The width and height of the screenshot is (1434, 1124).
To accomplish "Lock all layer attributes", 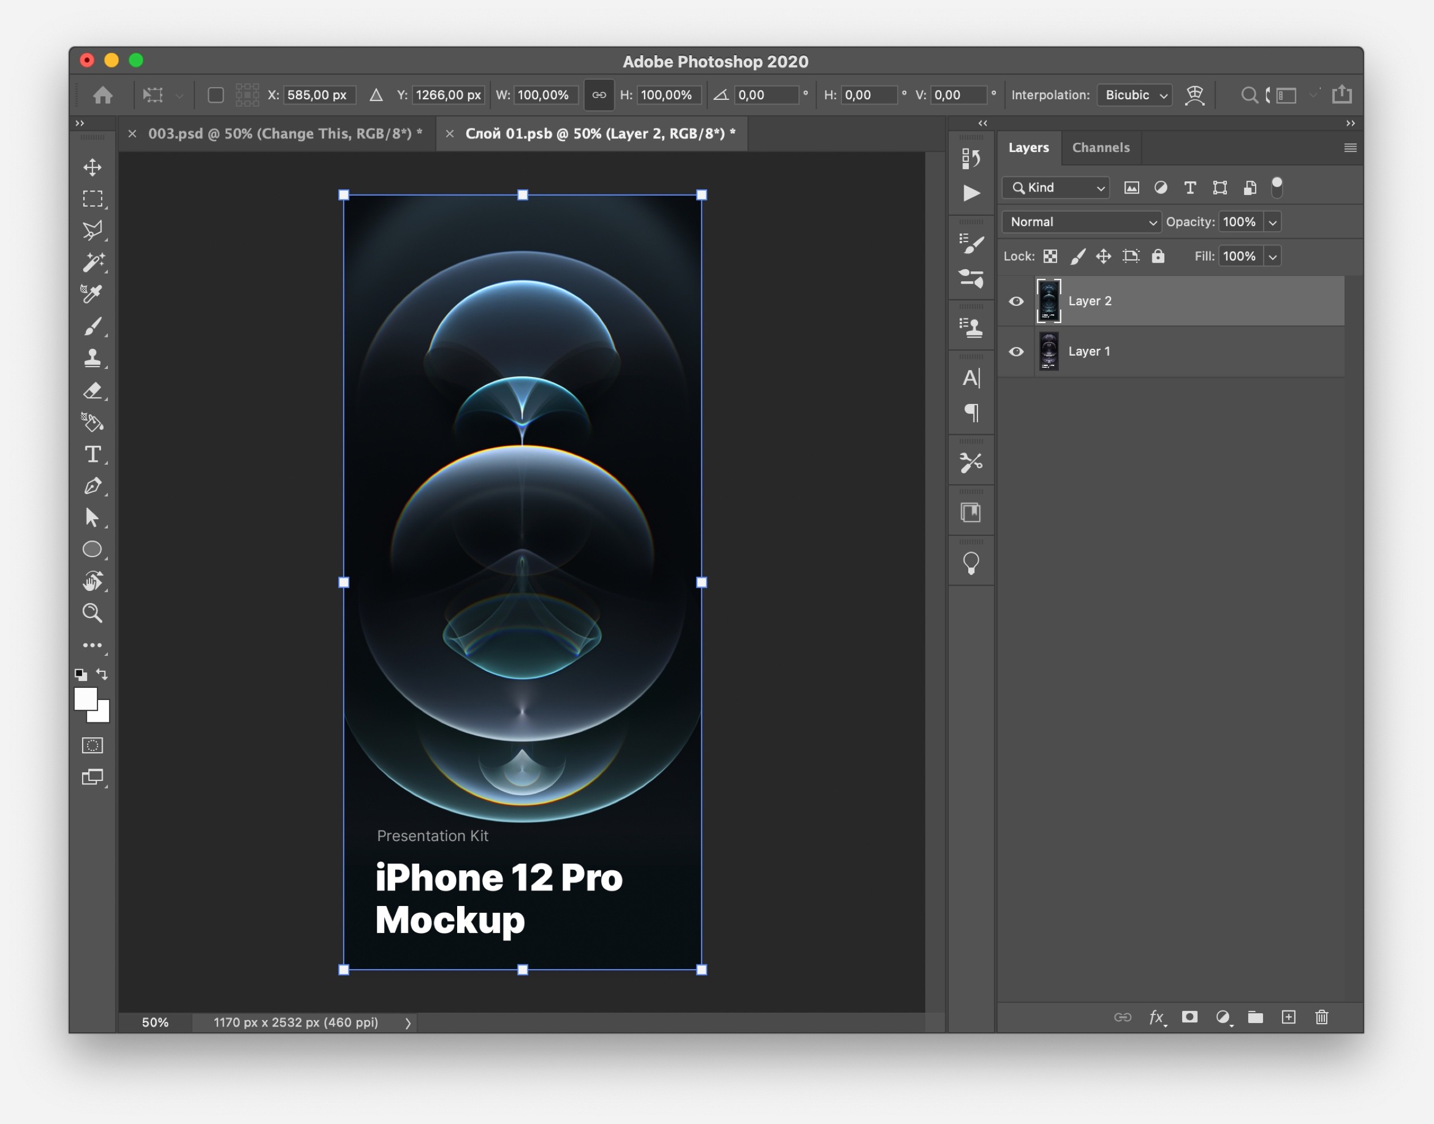I will [x=1158, y=256].
